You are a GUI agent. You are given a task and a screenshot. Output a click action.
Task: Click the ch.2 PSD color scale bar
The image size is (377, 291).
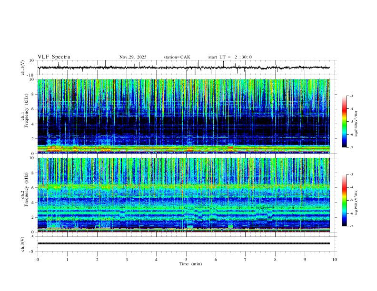[344, 200]
